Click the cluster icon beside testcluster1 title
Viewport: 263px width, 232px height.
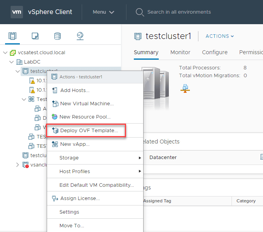(138, 36)
